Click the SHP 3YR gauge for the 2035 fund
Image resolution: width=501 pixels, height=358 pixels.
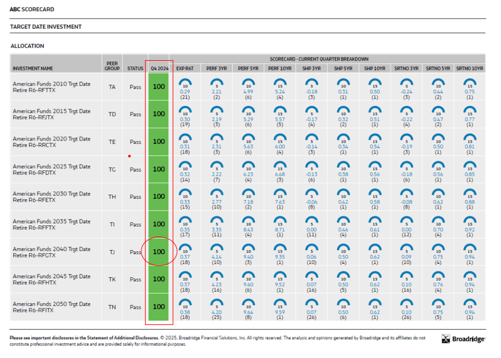(x=312, y=221)
